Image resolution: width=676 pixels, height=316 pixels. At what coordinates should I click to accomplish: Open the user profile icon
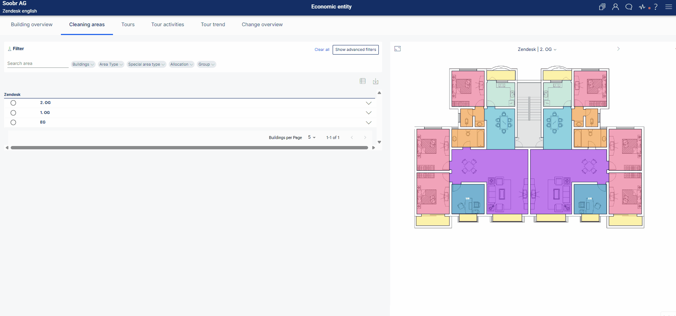coord(615,7)
